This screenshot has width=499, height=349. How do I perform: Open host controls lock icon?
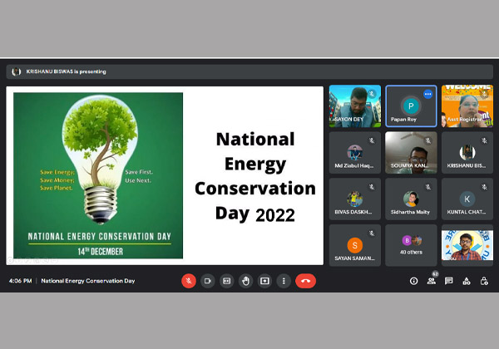click(x=484, y=281)
